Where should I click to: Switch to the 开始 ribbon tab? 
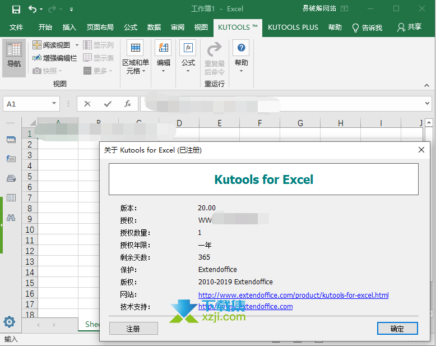click(x=45, y=27)
